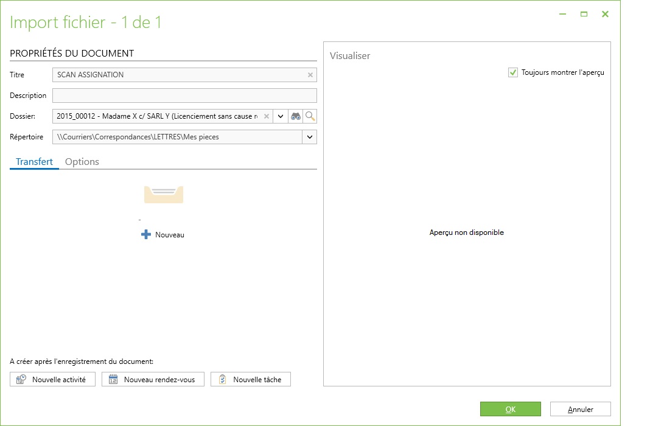Open the Répertoire dropdown list

click(310, 137)
